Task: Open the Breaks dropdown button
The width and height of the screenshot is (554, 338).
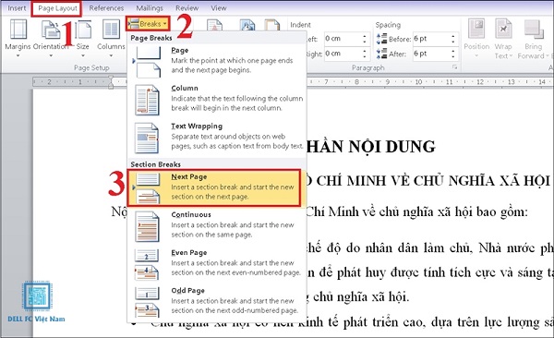Action: [x=148, y=24]
